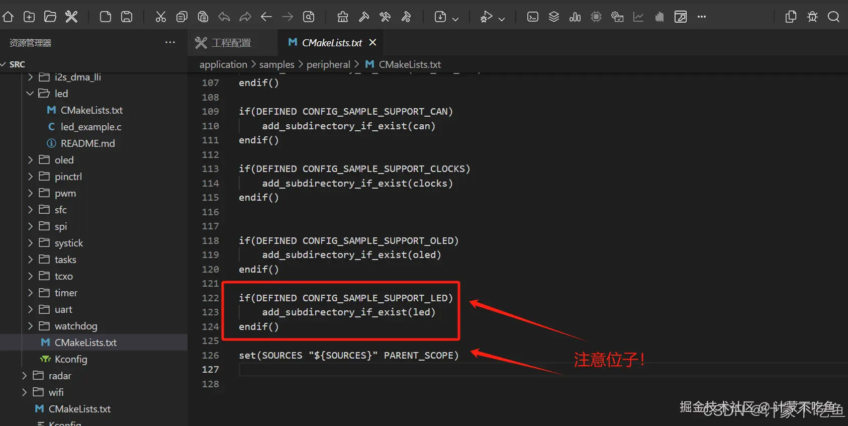The width and height of the screenshot is (848, 426).
Task: Click the set(SOURCES line 126 code
Action: click(348, 355)
